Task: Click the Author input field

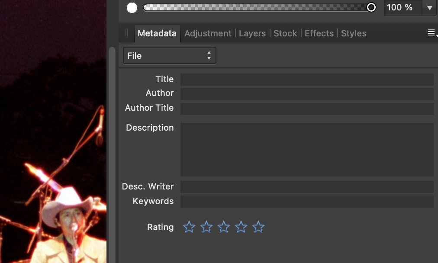Action: (x=307, y=94)
